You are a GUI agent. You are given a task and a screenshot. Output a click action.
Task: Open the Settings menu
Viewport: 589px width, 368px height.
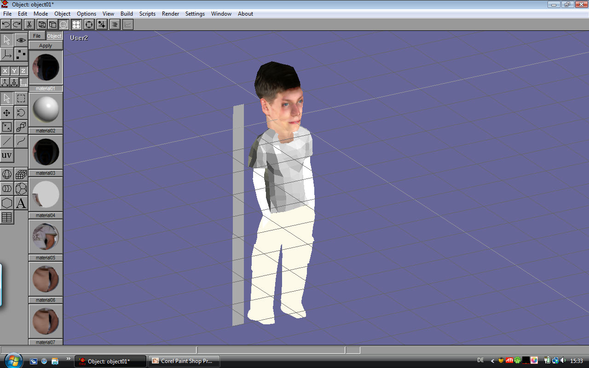pyautogui.click(x=195, y=14)
